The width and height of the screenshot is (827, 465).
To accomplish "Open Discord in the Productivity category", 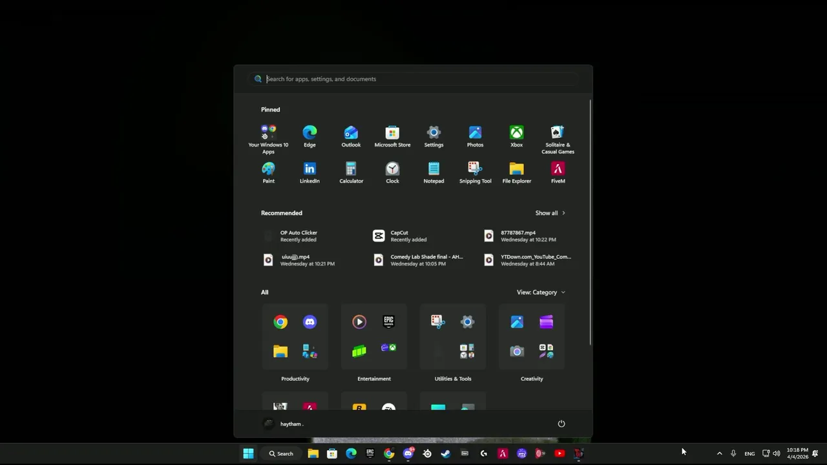I will click(x=309, y=322).
